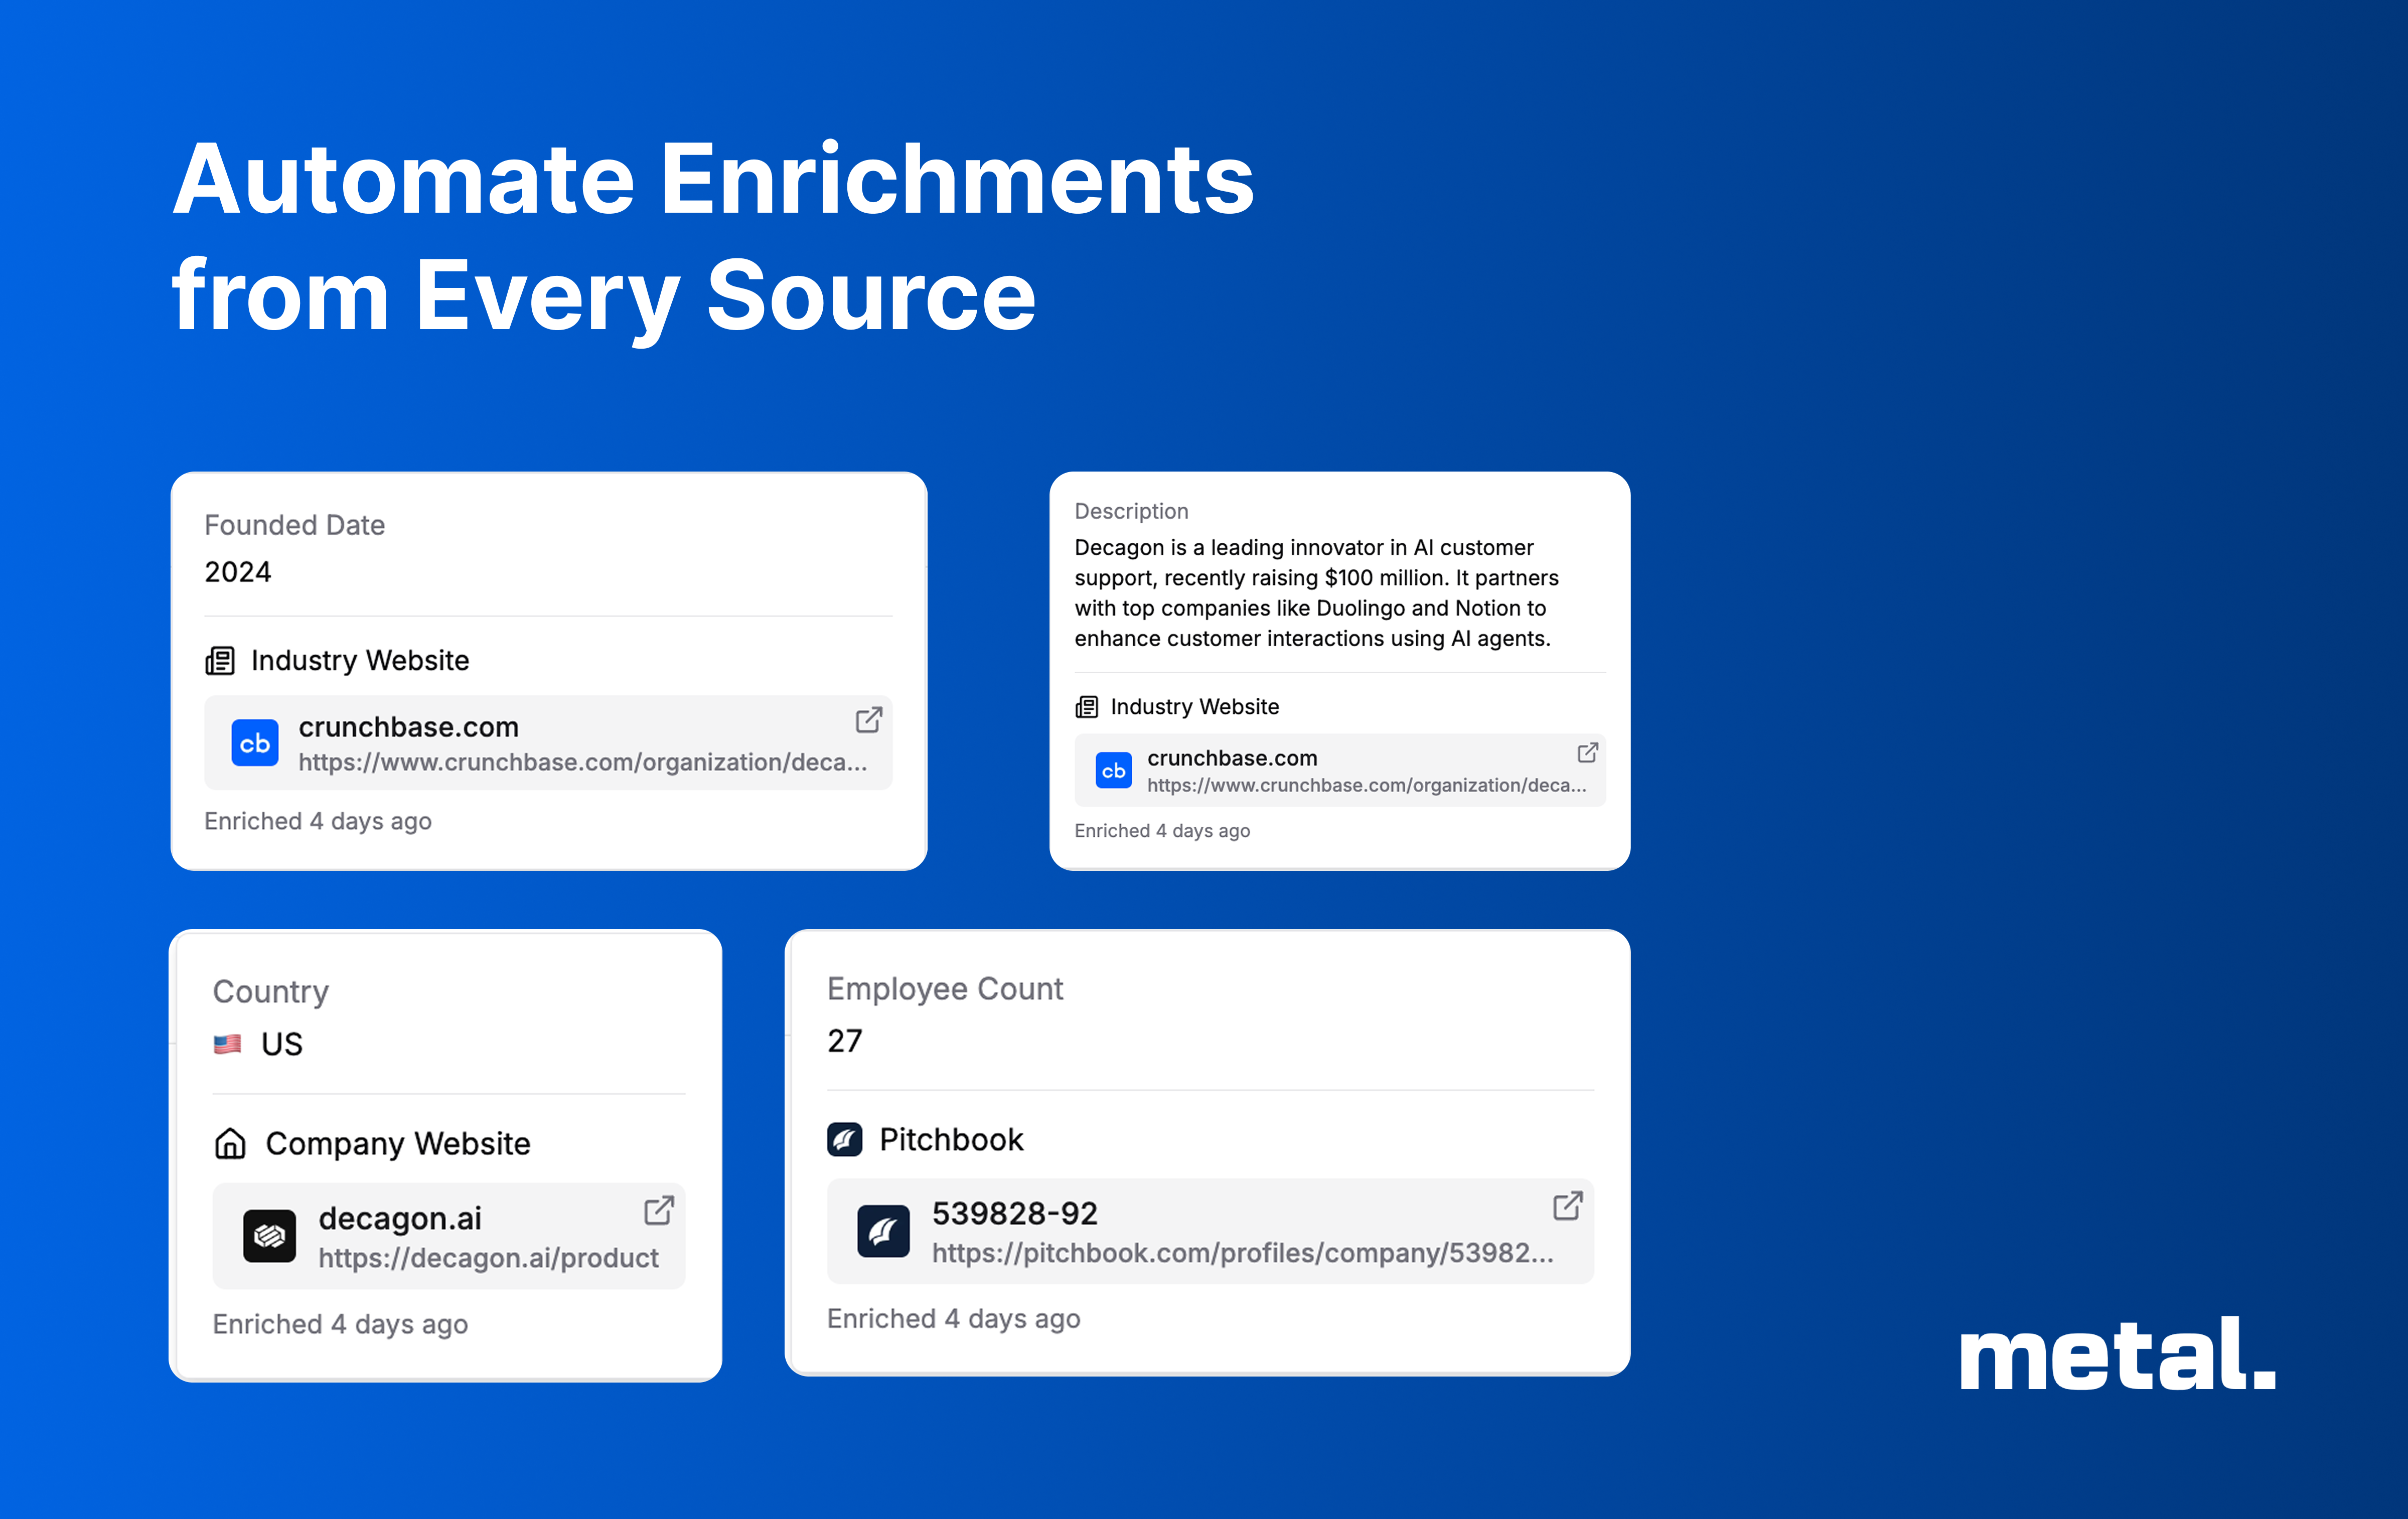Click the Pitchbook source heading icon
Screen dimensions: 2408x1519
tap(845, 1139)
